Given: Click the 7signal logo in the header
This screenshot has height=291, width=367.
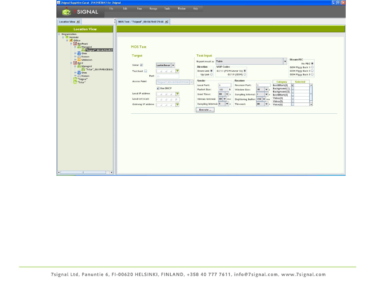Looking at the screenshot, I should coord(80,11).
